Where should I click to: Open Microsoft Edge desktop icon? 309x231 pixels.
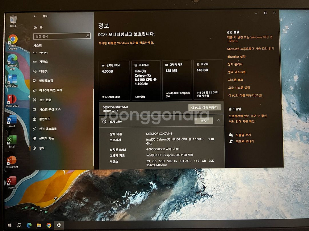12,59
